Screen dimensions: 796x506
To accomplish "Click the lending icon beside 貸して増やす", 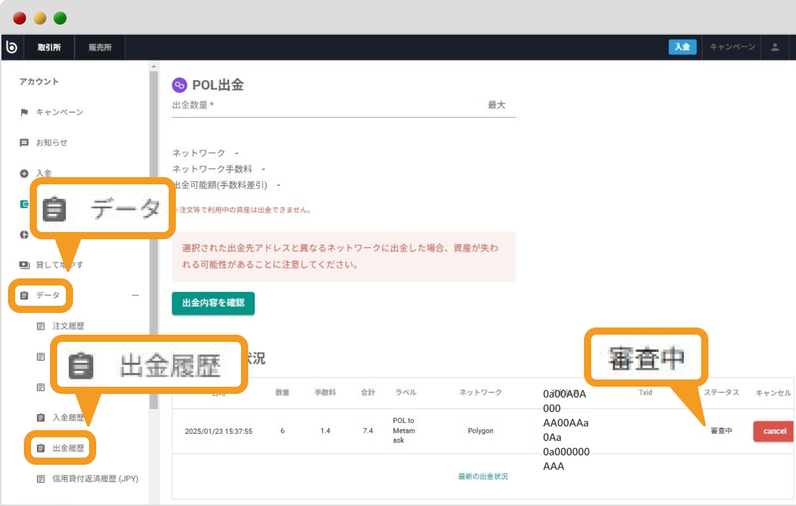I will tap(24, 265).
